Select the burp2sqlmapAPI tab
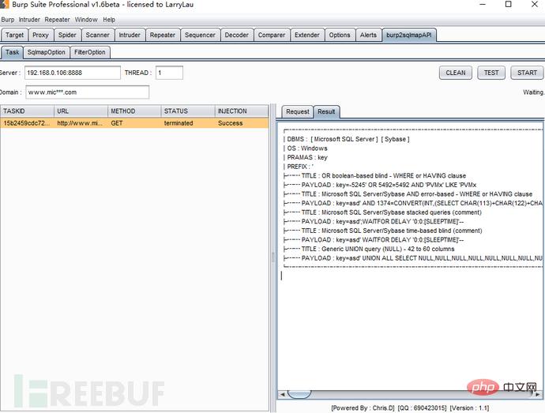This screenshot has height=413, width=545. pyautogui.click(x=409, y=35)
